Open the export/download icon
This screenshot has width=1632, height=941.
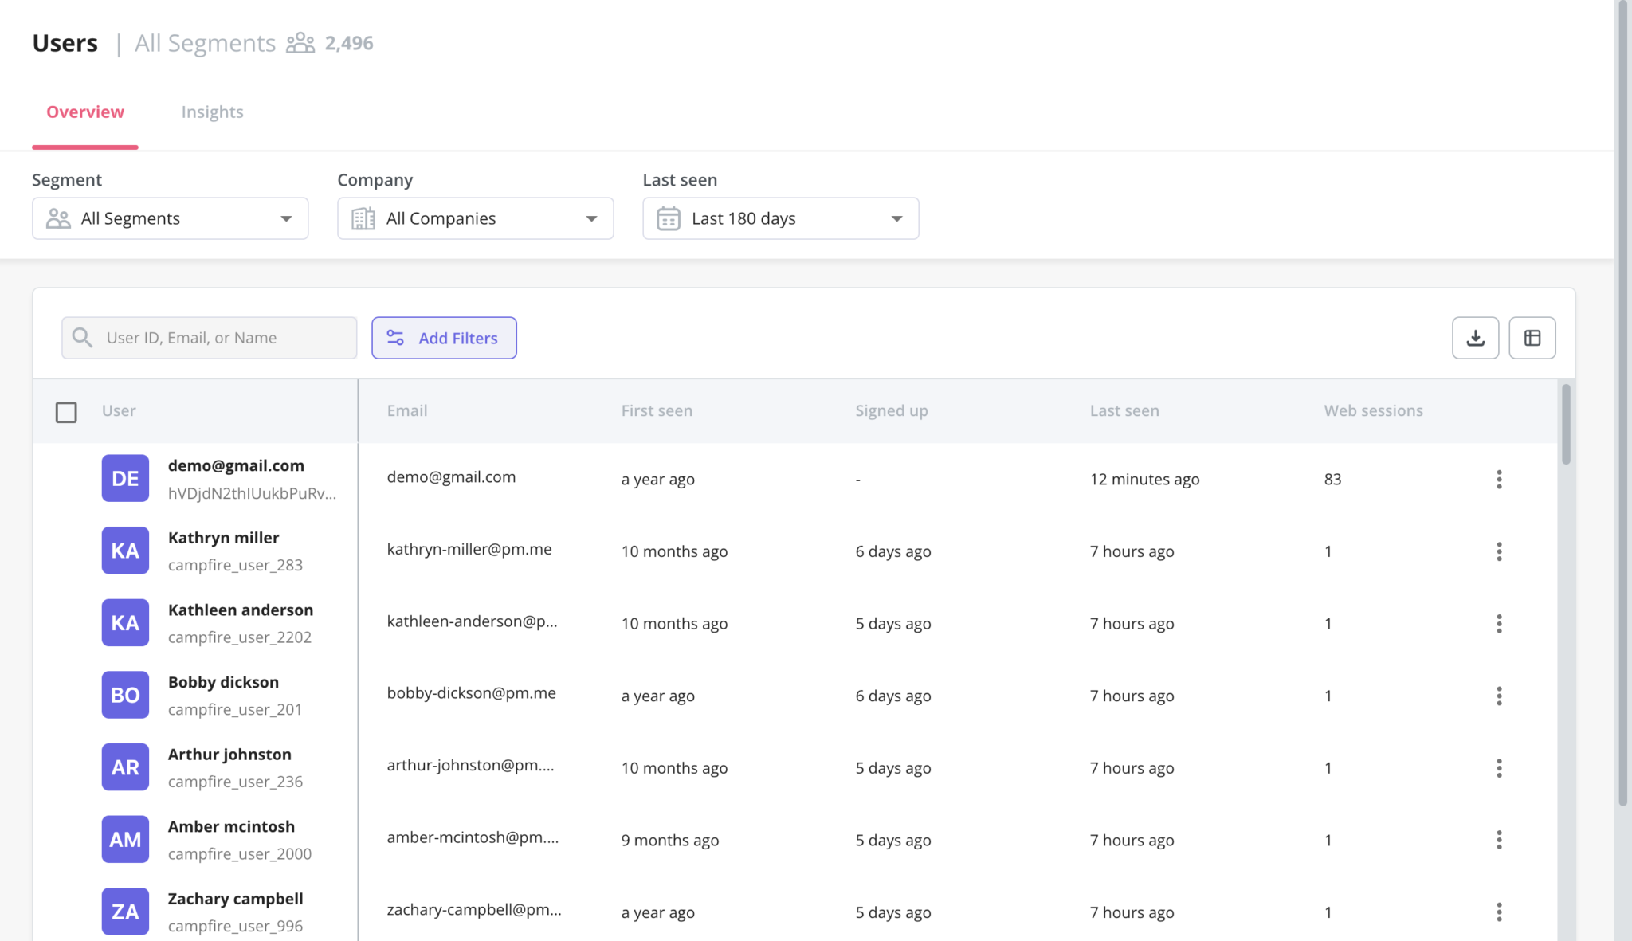[x=1474, y=337]
